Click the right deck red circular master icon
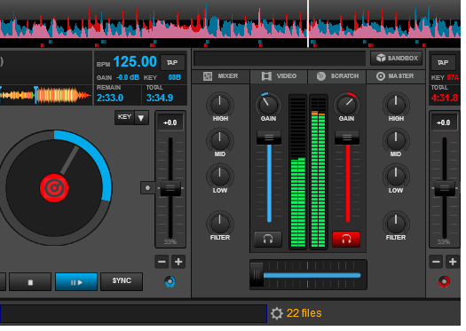Viewport: 466px width, 331px height. pos(445,282)
